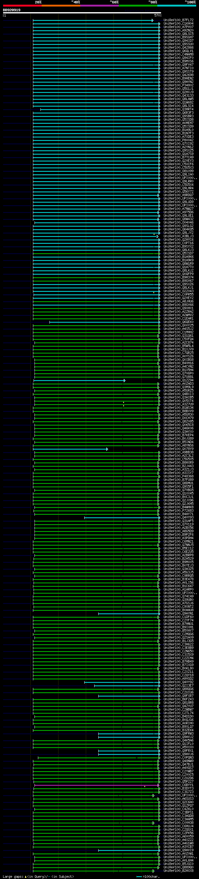Select the UniRef100_B5W5L4 label
This screenshot has width=199, height=879.
point(178,346)
